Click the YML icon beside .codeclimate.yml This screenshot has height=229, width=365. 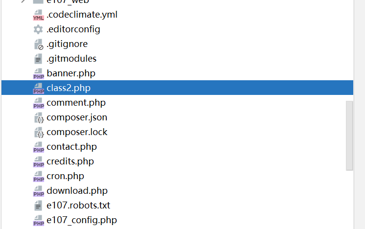pos(38,15)
